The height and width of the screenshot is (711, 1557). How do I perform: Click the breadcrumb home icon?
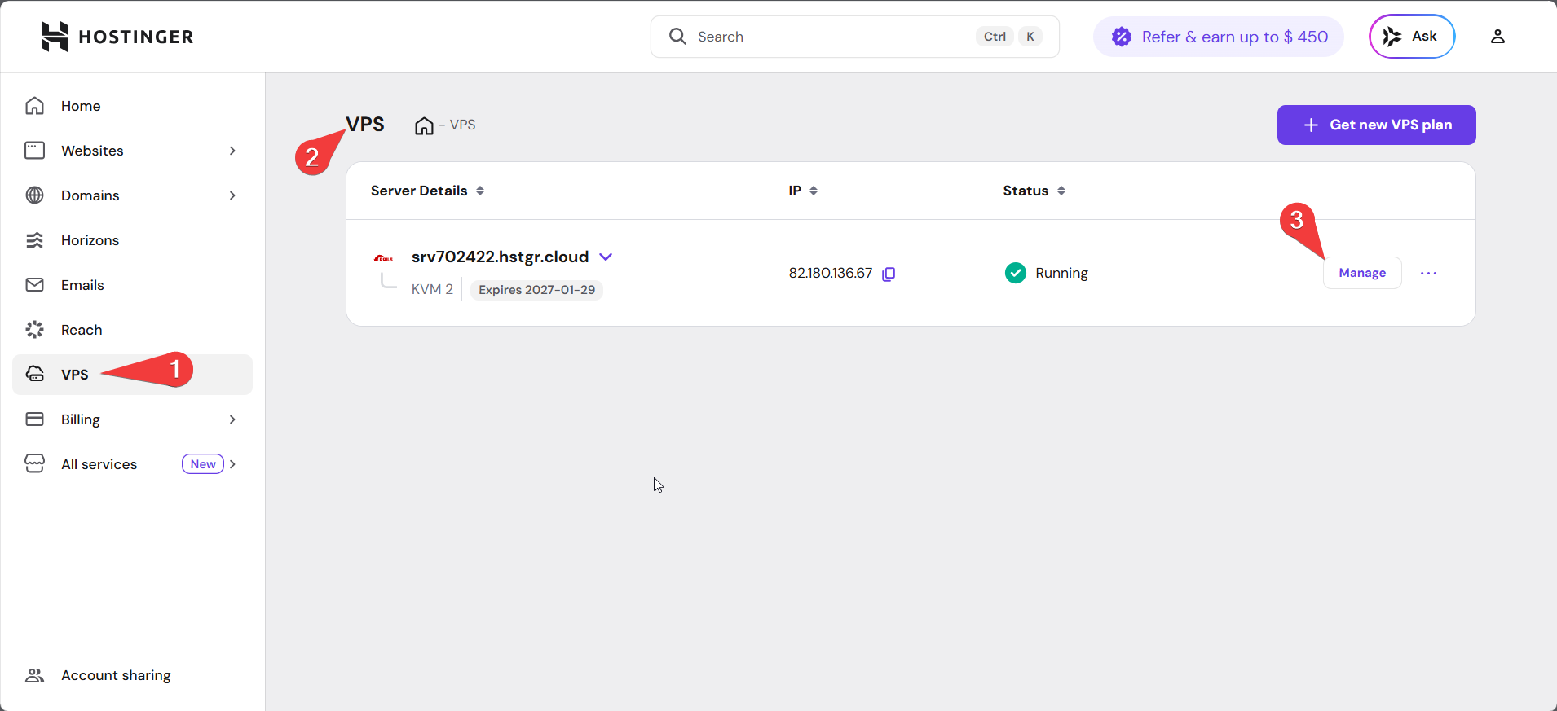(424, 125)
